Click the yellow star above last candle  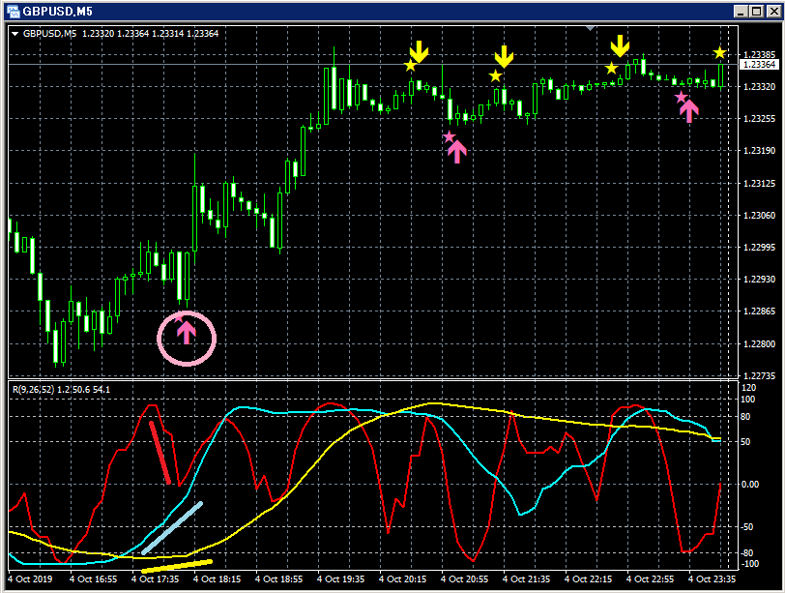click(720, 52)
